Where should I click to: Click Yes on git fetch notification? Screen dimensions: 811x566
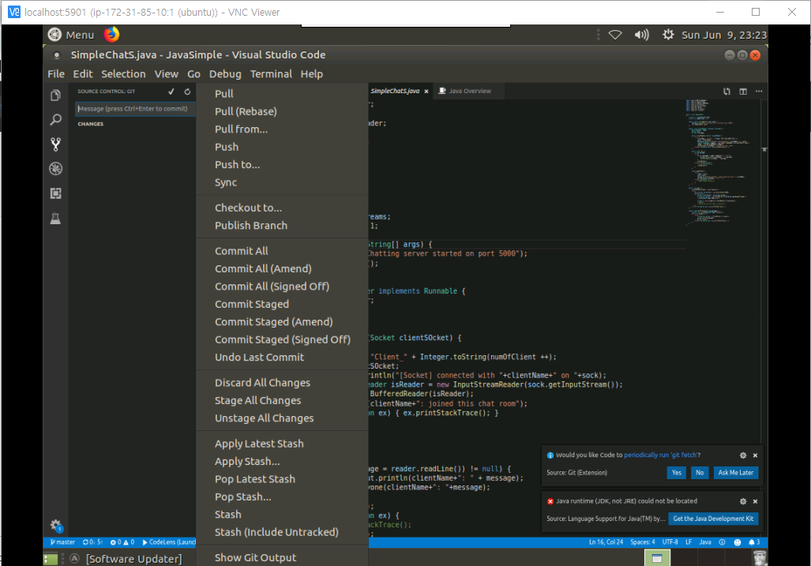(677, 472)
